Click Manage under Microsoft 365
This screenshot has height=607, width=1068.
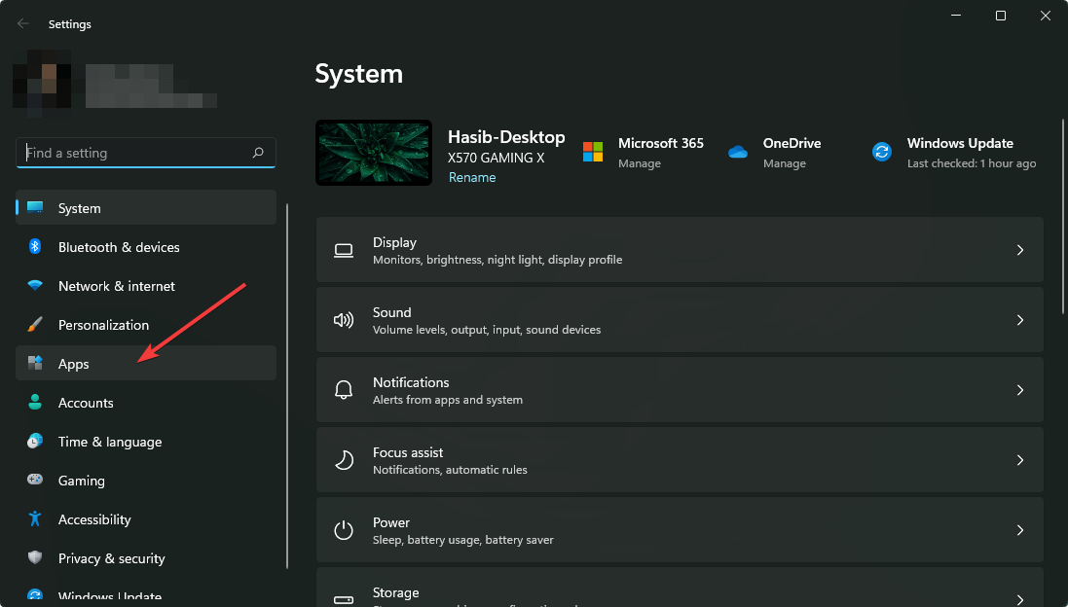pos(640,163)
